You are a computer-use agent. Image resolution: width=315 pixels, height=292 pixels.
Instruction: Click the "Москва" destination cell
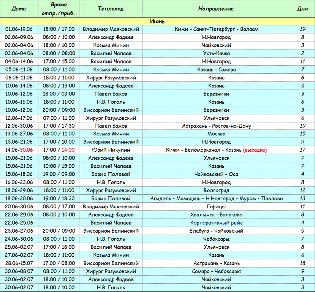216,134
